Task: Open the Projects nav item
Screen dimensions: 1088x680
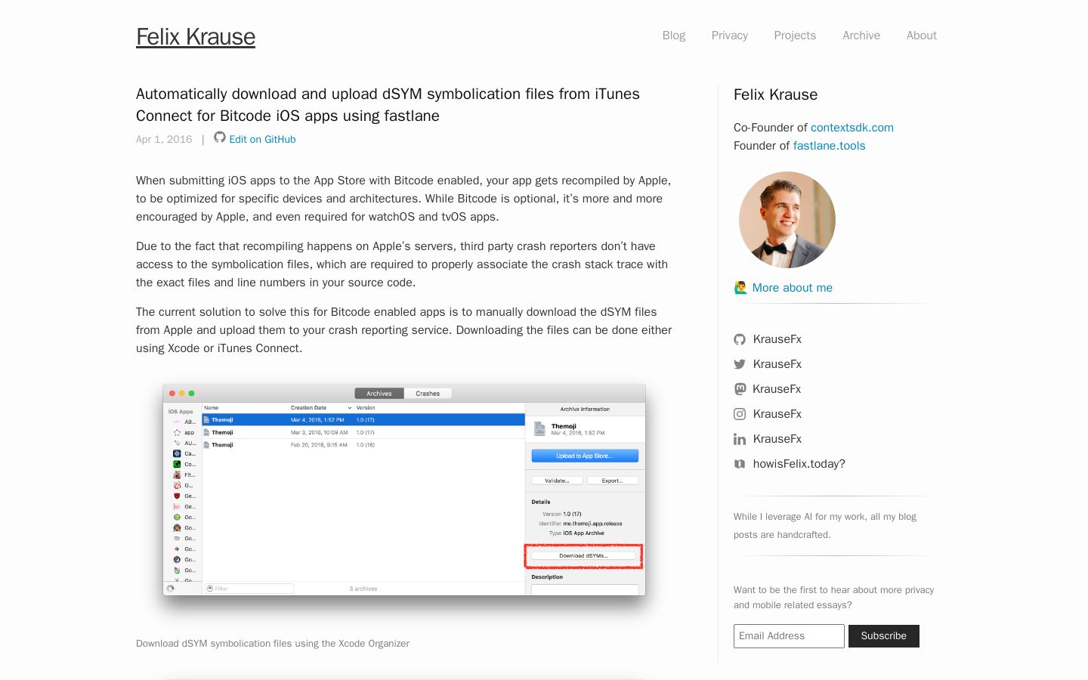Action: 795,36
